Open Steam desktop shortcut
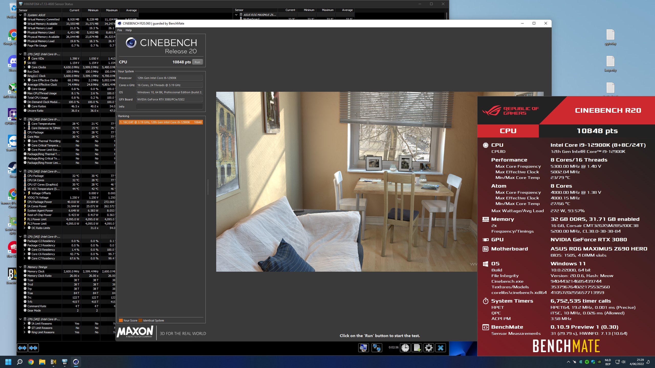 click(x=12, y=170)
